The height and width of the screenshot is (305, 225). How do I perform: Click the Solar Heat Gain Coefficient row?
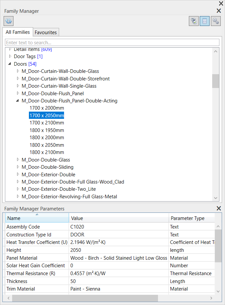(x=110, y=266)
